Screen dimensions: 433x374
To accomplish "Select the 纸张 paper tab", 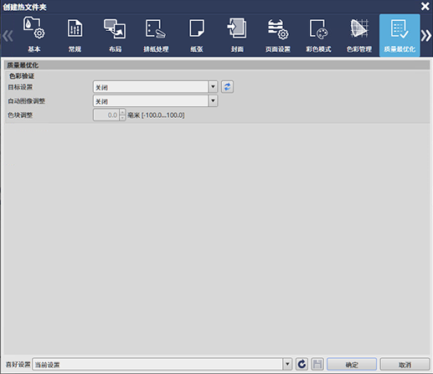I will 197,35.
